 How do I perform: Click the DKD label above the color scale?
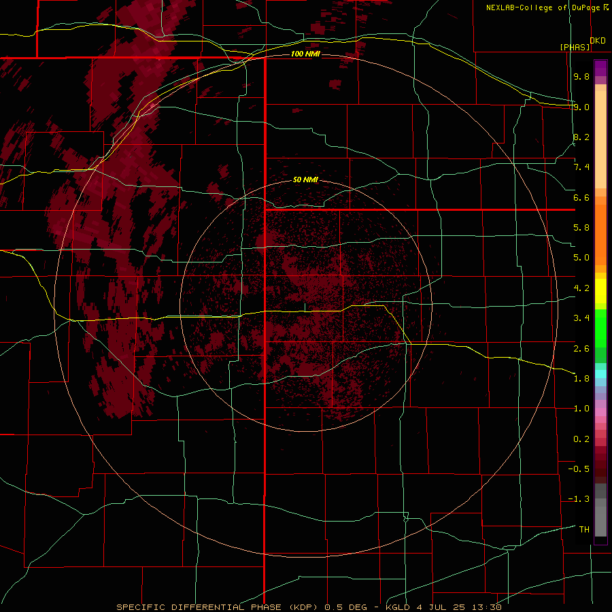598,41
